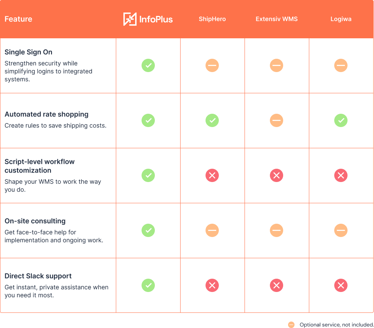Click the Direct Slack support feature title
Image resolution: width=374 pixels, height=328 pixels.
[38, 276]
